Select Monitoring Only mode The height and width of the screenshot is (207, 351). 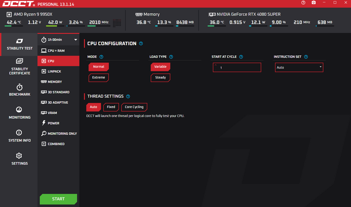pyautogui.click(x=58, y=133)
